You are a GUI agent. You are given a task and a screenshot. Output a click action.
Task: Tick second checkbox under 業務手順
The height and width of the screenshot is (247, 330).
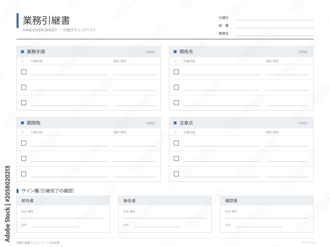[x=24, y=87]
